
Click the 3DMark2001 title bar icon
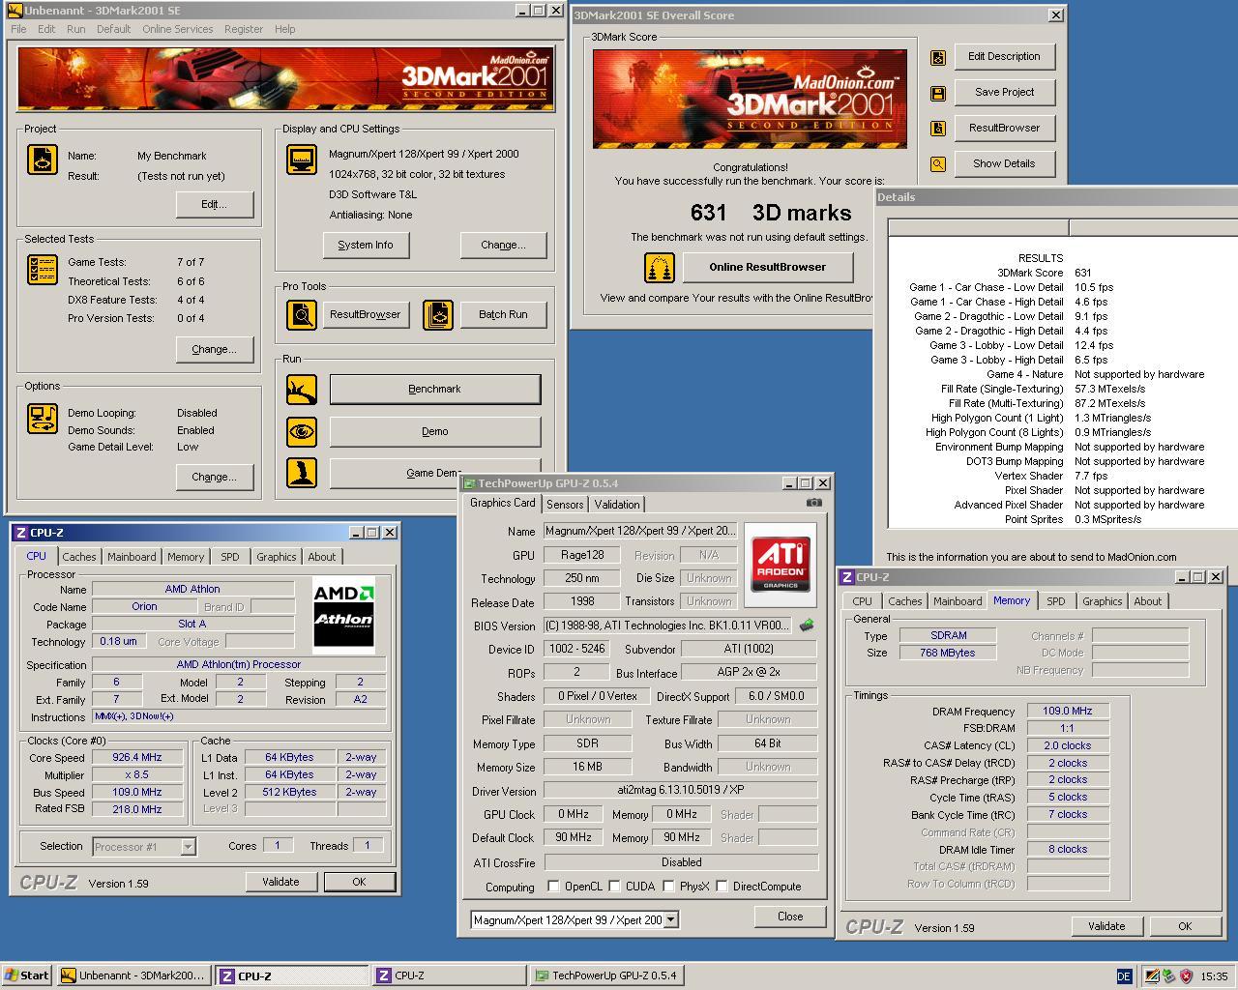point(15,11)
